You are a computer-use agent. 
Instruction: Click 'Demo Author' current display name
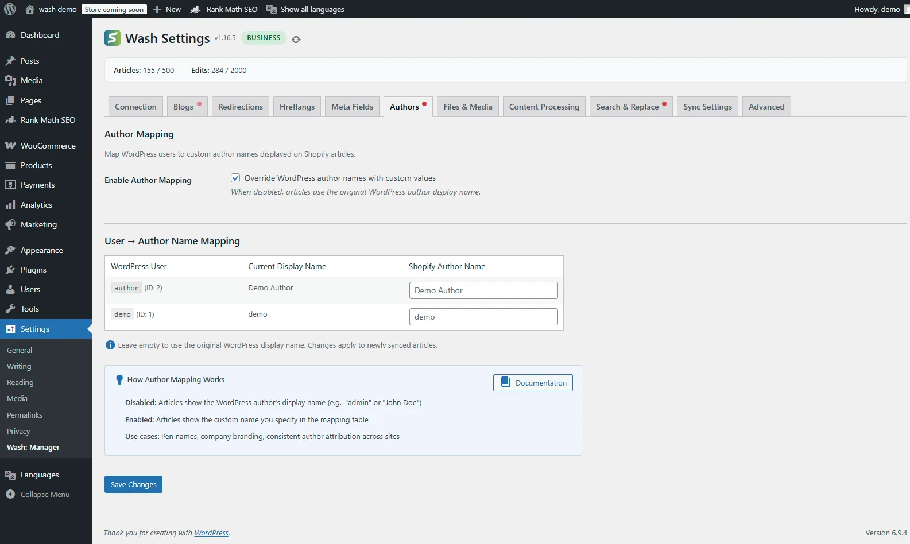(x=270, y=288)
